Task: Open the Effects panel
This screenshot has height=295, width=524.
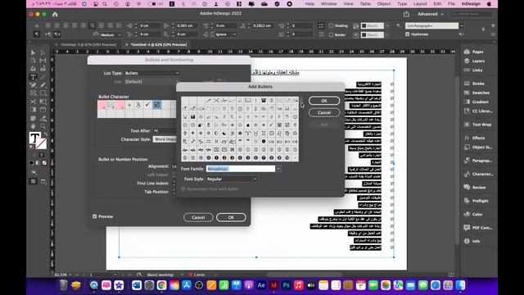Action: coord(475,138)
